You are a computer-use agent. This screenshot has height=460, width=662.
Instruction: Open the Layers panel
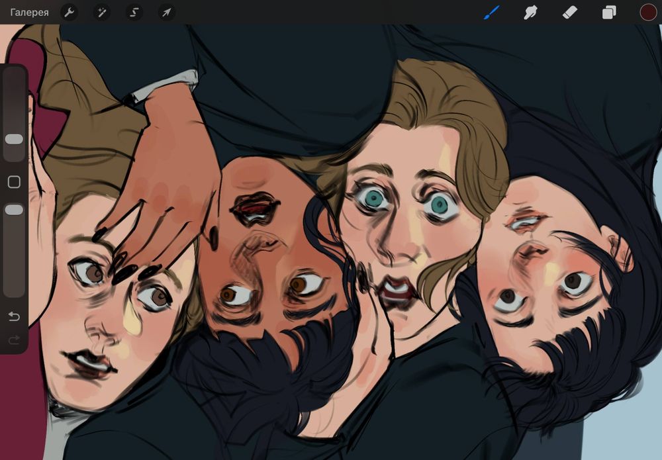609,12
